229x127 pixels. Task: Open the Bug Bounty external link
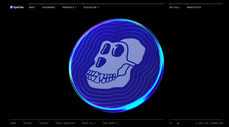coord(111,123)
